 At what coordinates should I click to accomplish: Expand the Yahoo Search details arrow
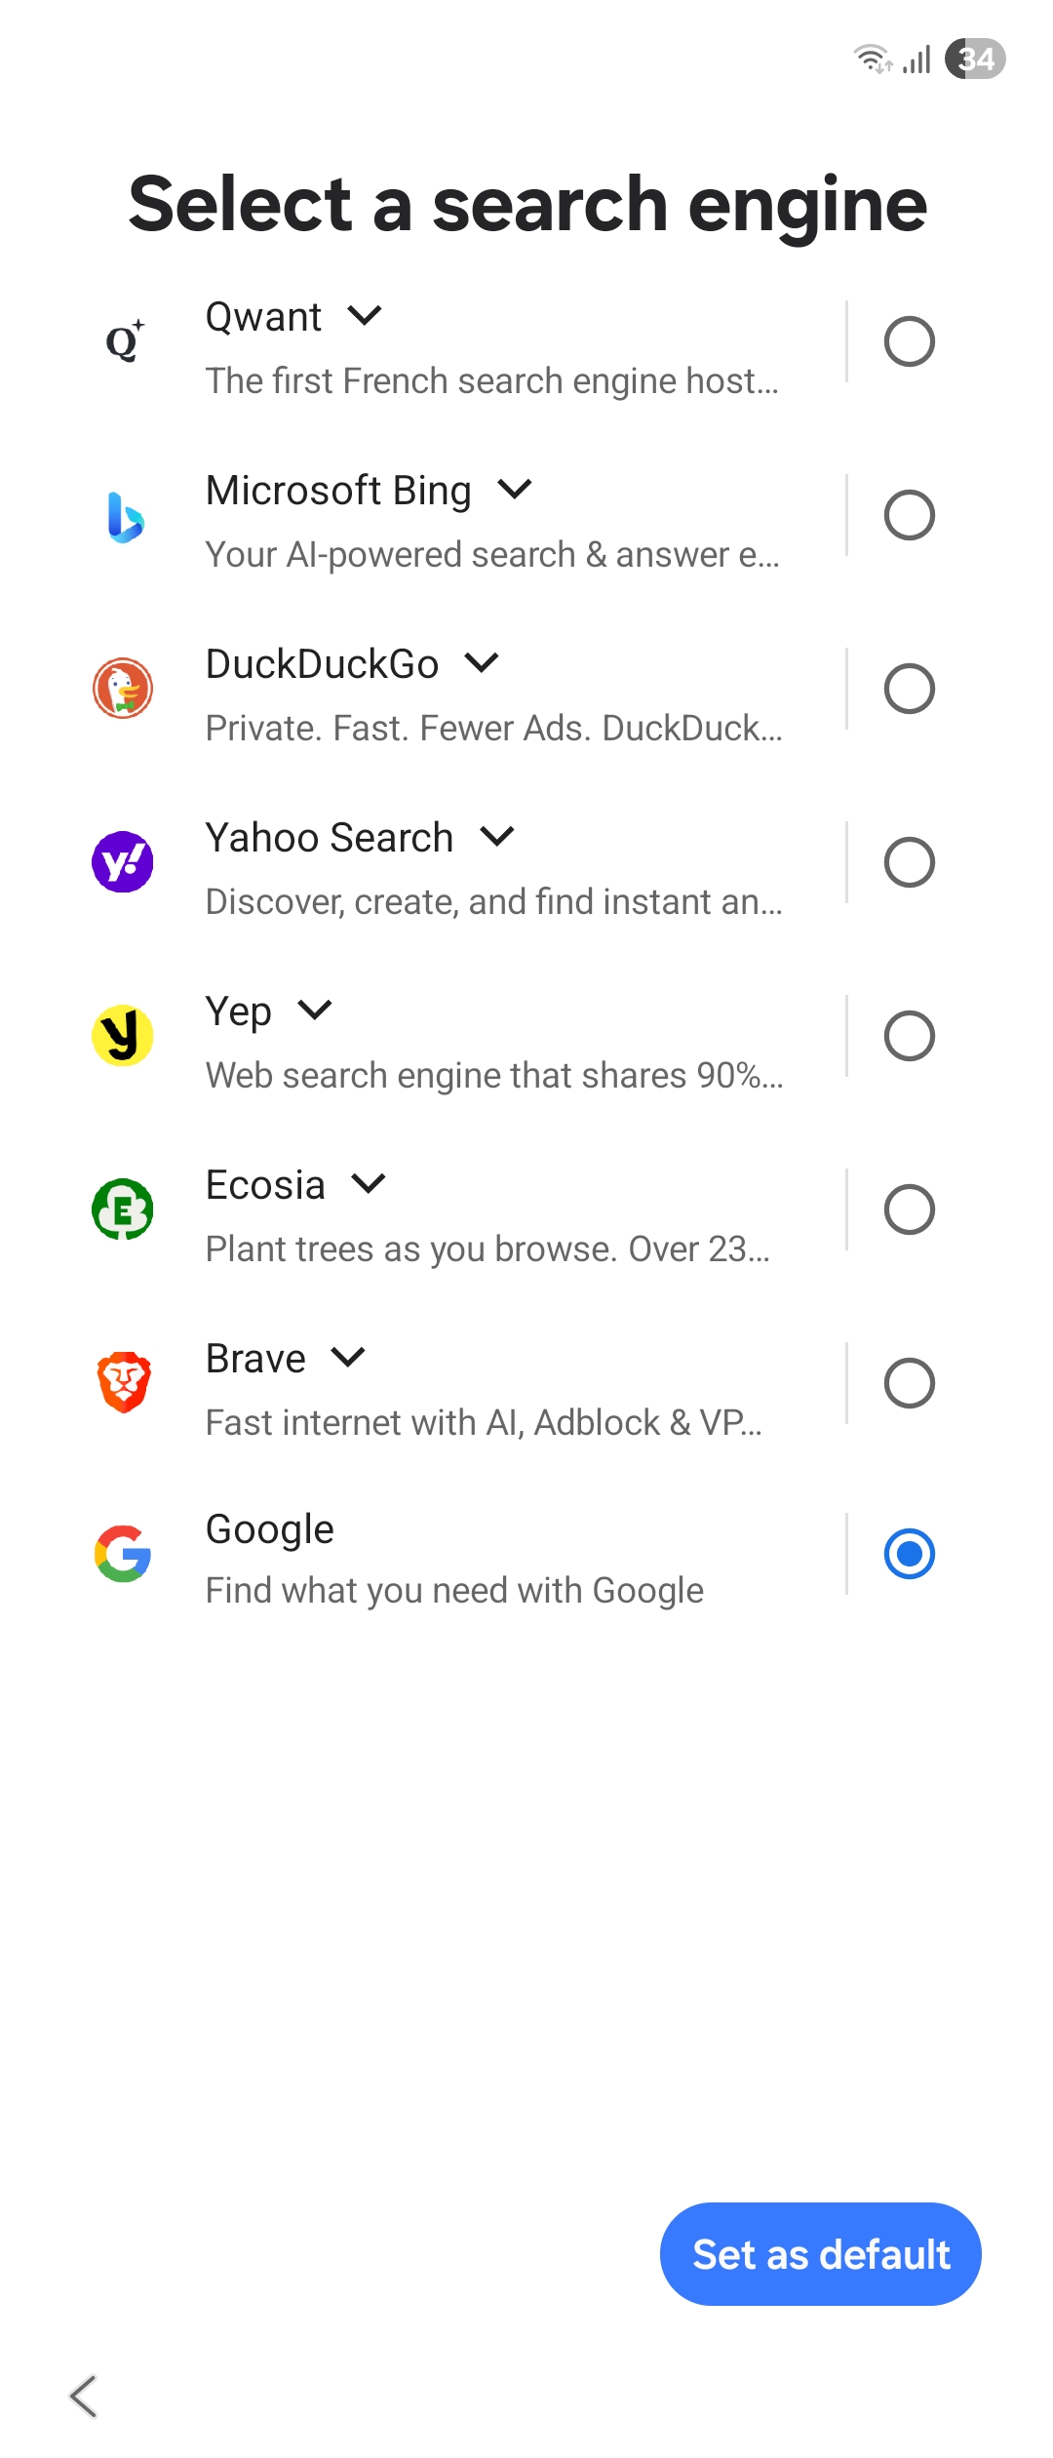(x=497, y=837)
